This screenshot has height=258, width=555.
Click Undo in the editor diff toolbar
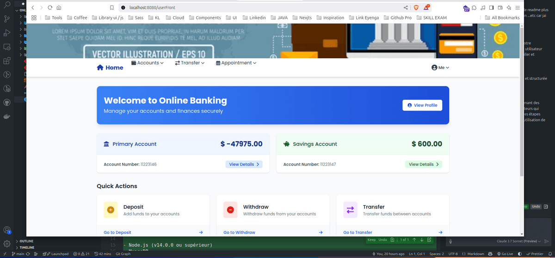click(x=382, y=240)
